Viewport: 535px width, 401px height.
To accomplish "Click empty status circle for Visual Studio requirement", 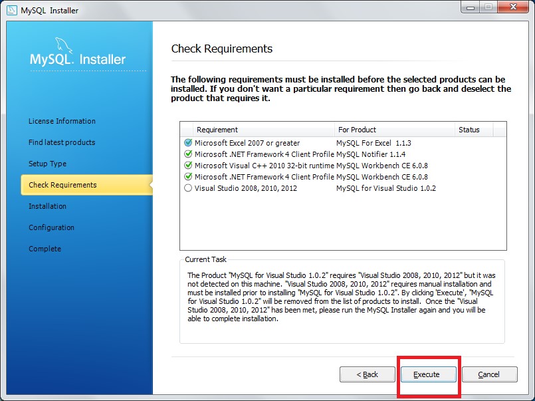I will coord(187,188).
